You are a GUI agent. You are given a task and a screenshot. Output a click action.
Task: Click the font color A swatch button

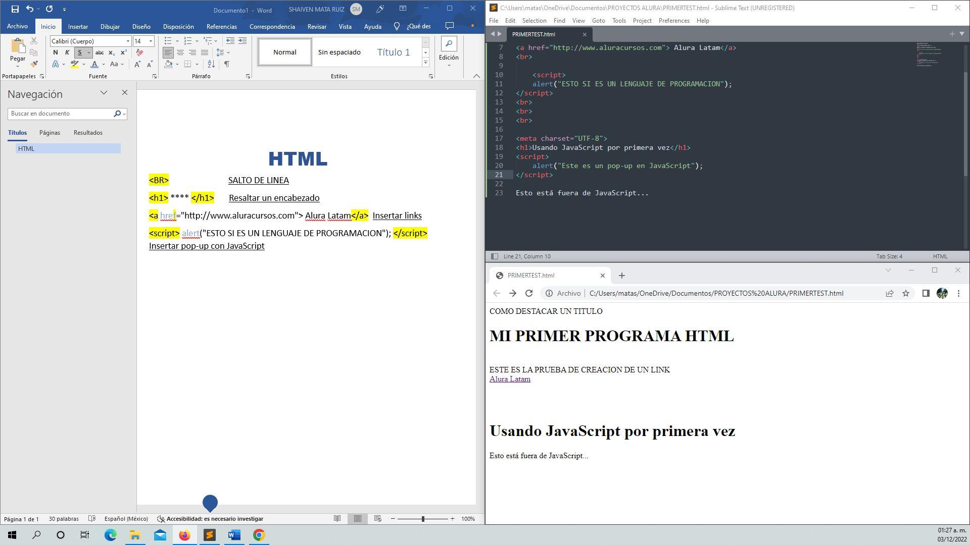coord(94,64)
